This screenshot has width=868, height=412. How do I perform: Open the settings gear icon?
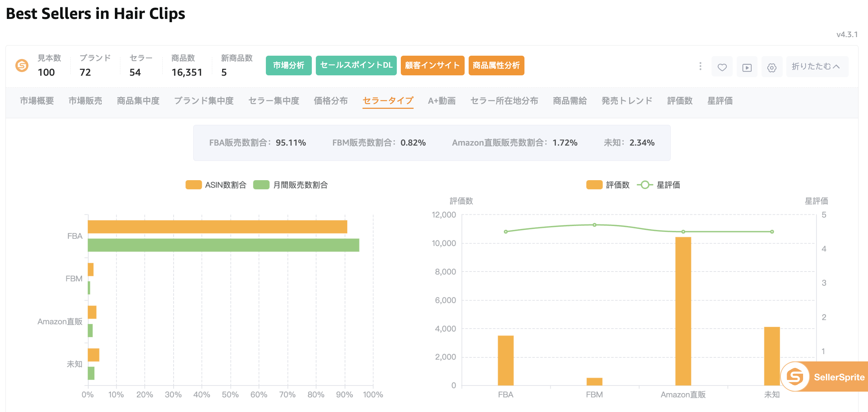(772, 67)
